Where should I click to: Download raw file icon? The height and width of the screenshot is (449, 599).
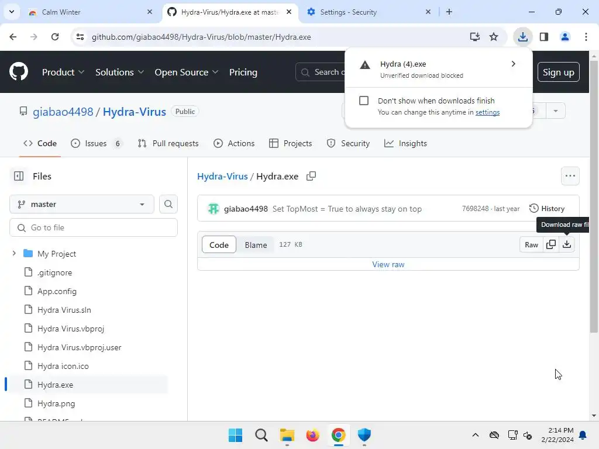pos(567,244)
